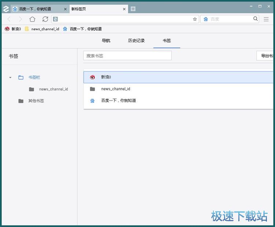The width and height of the screenshot is (275, 227).
Task: Go to the home page icon
Action: click(x=32, y=19)
